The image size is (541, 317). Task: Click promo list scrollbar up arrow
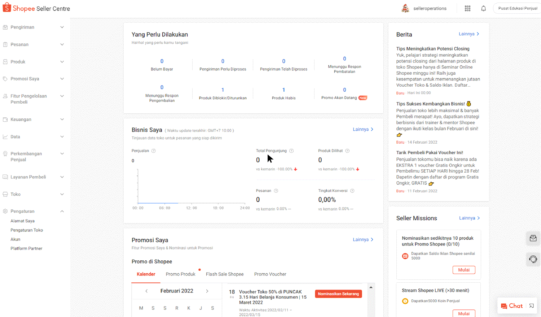click(x=371, y=287)
